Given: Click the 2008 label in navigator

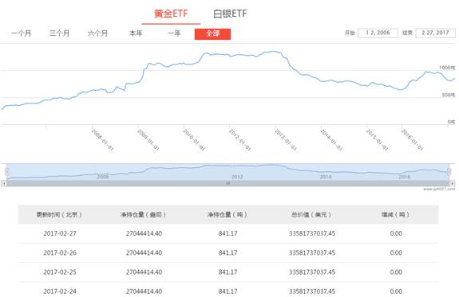Looking at the screenshot, I should click(103, 177).
